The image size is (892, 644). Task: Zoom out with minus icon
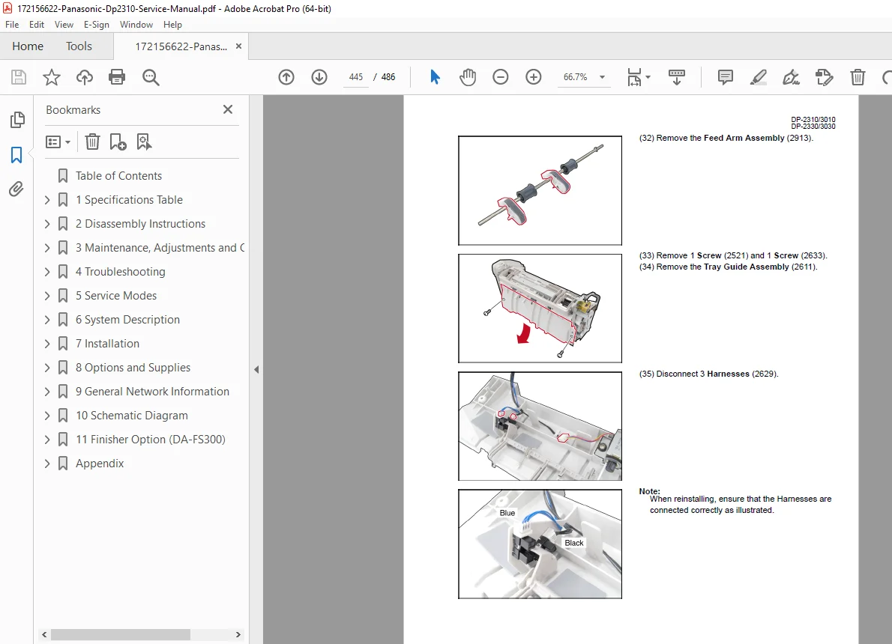pos(501,76)
